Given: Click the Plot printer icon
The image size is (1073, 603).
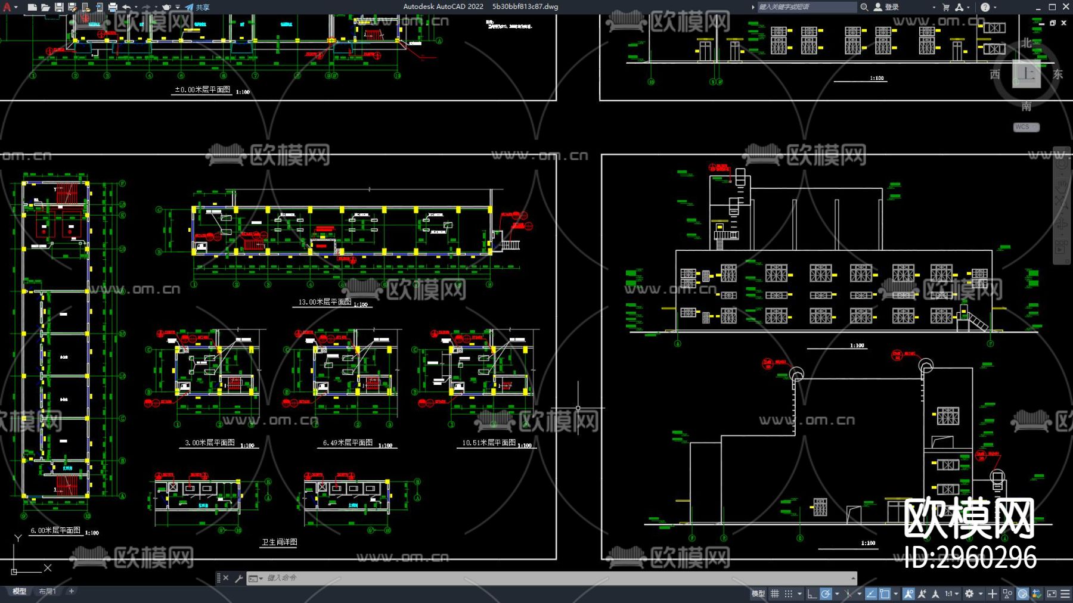Looking at the screenshot, I should coord(113,7).
